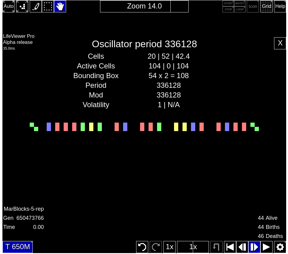The image size is (288, 254).
Task: Click the 46 Deaths counter
Action: 270,236
